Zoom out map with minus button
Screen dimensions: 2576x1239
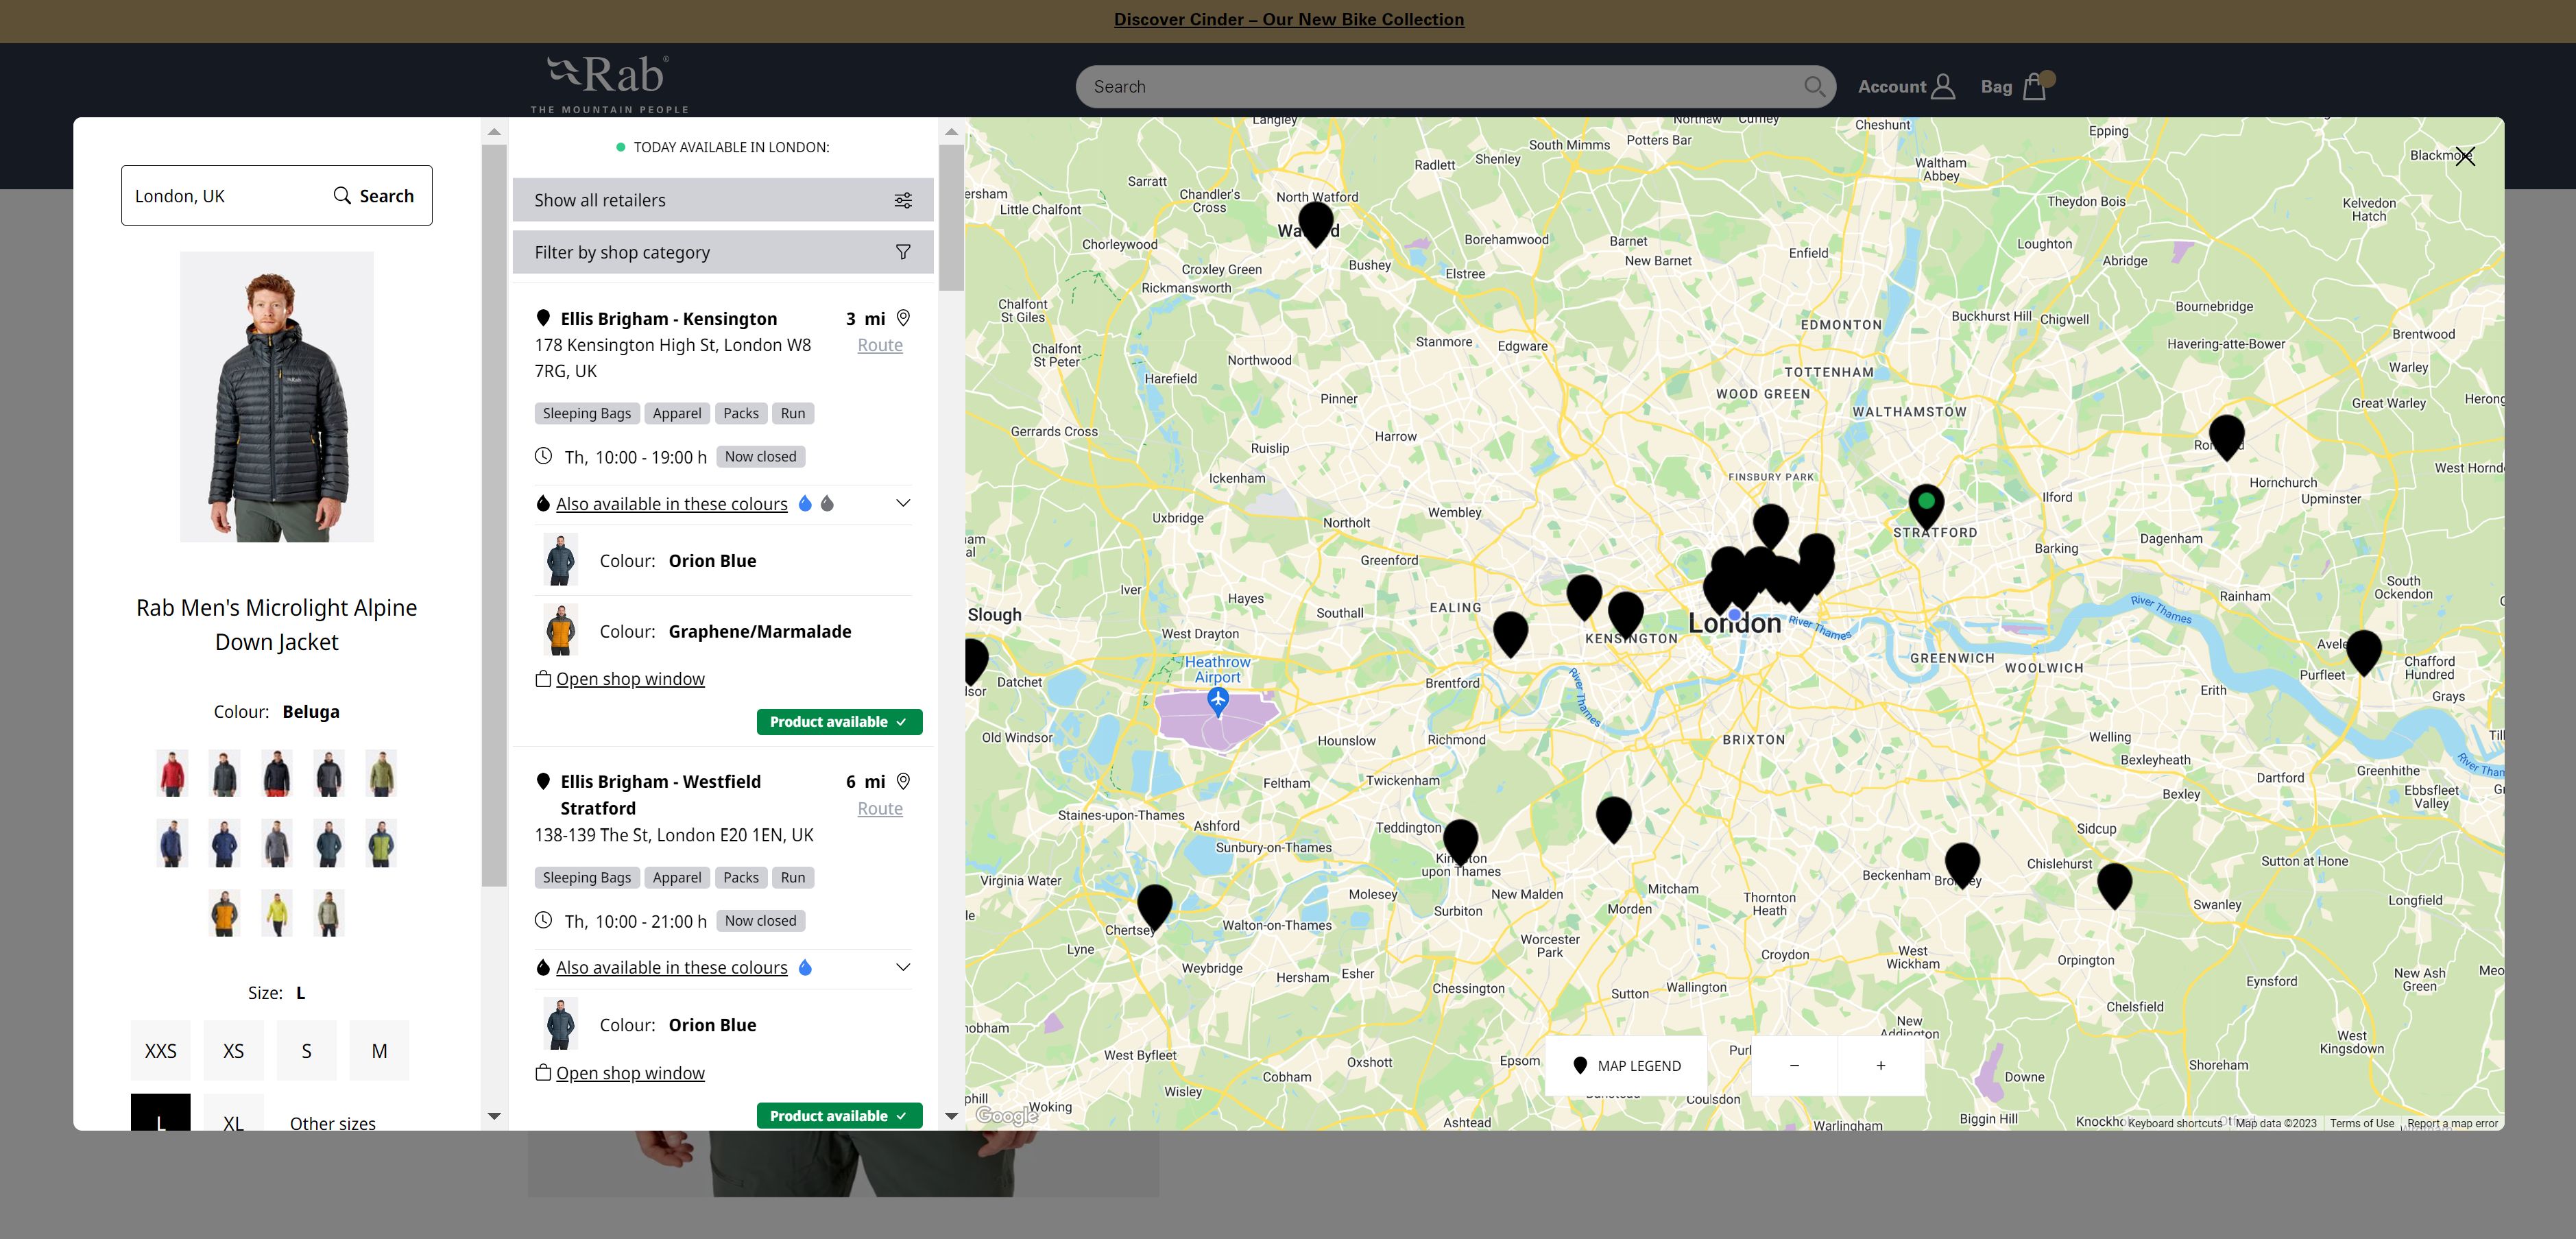point(1794,1065)
